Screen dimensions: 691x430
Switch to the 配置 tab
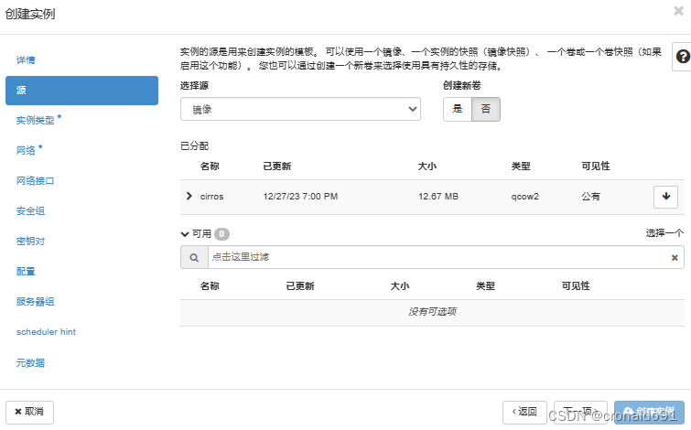click(x=26, y=272)
